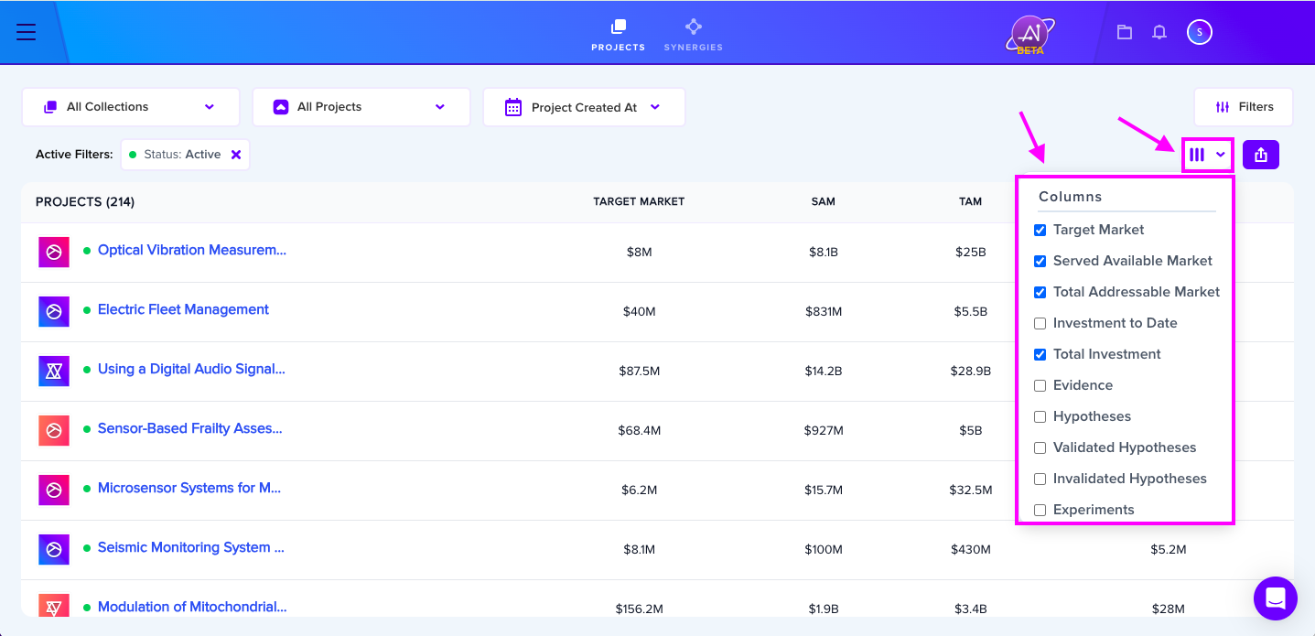Click the Digital Audio Signal project icon
The width and height of the screenshot is (1315, 636).
(x=54, y=371)
